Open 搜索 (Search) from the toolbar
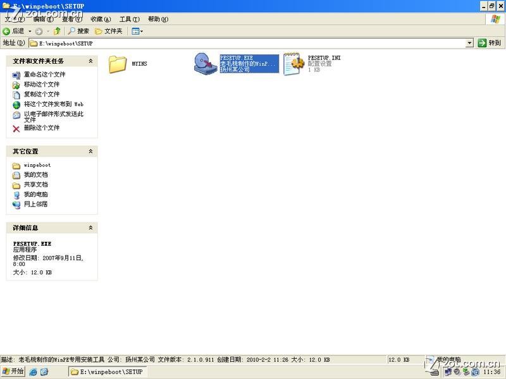This screenshot has width=506, height=379. pyautogui.click(x=79, y=31)
